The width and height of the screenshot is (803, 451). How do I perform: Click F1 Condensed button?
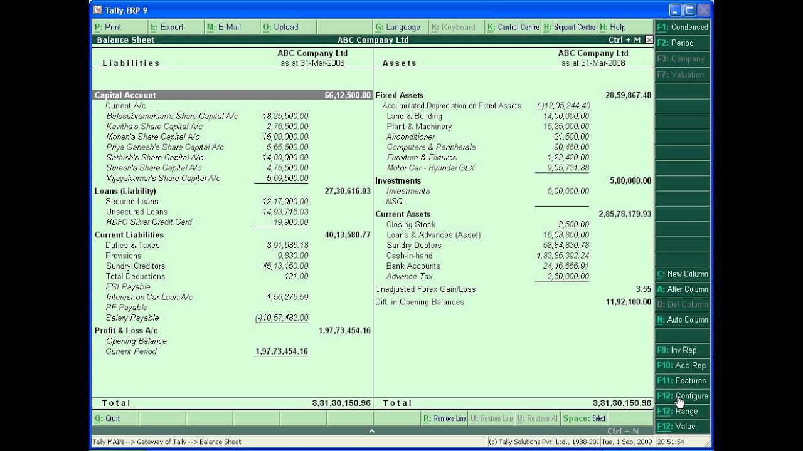click(x=683, y=27)
